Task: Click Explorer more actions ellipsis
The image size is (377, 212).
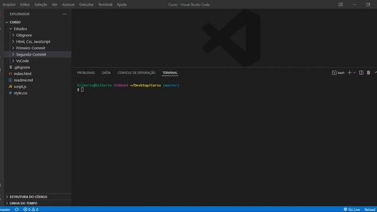Action: 65,14
